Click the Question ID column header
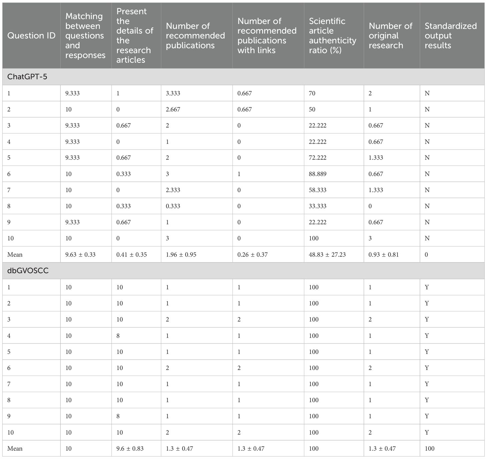 (31, 36)
